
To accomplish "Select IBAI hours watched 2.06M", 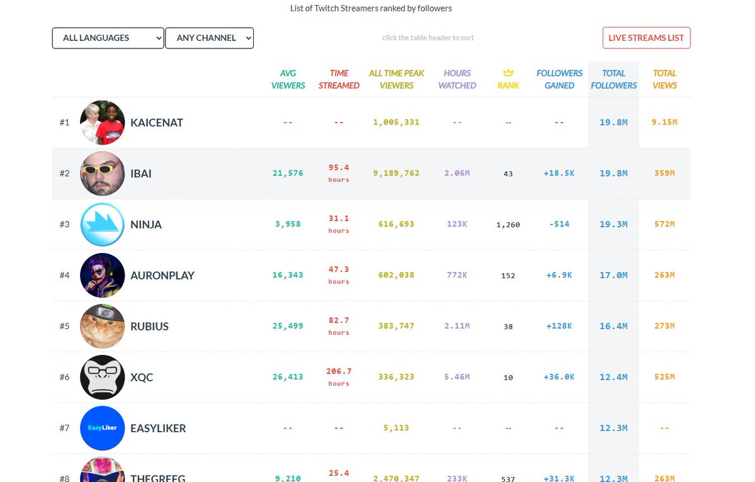I will point(457,173).
